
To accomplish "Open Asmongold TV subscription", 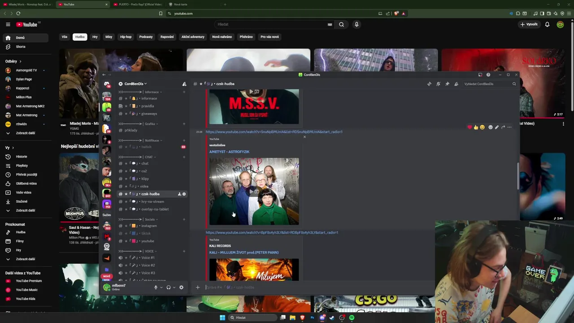I will 26,70.
